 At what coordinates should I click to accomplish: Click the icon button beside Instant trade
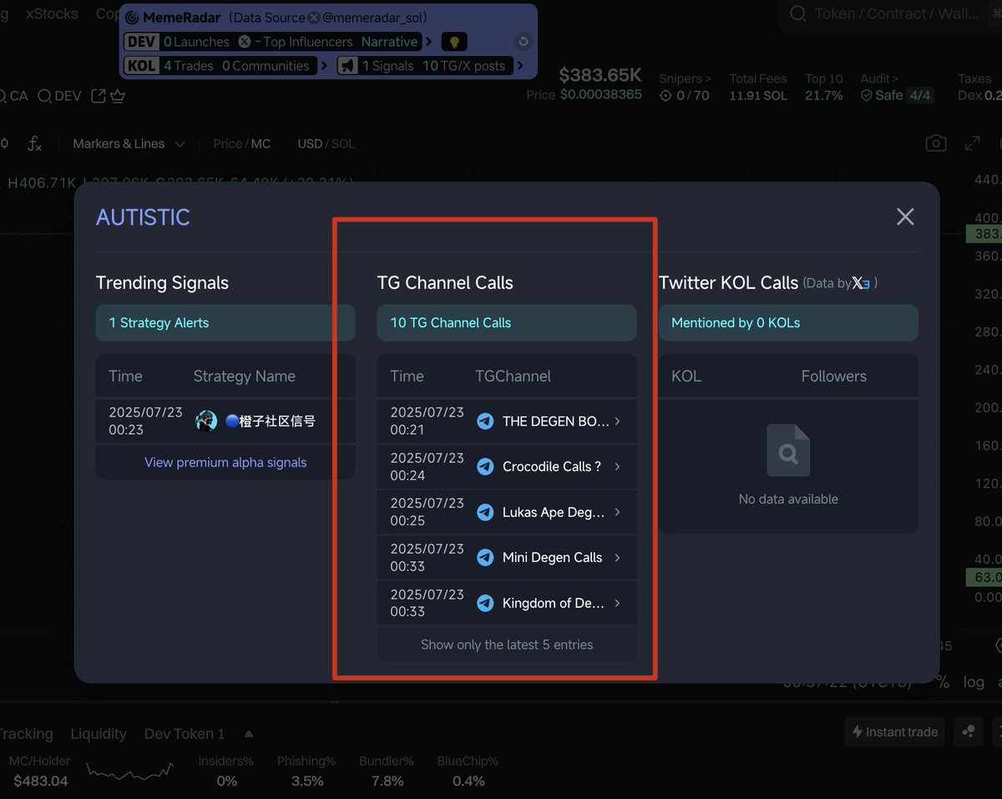(969, 732)
